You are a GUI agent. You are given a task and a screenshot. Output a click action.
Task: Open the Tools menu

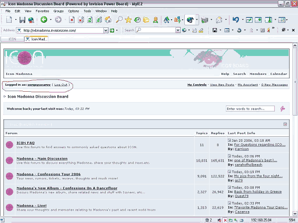(87, 11)
